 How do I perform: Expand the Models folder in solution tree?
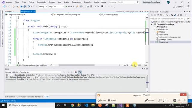point(154,32)
